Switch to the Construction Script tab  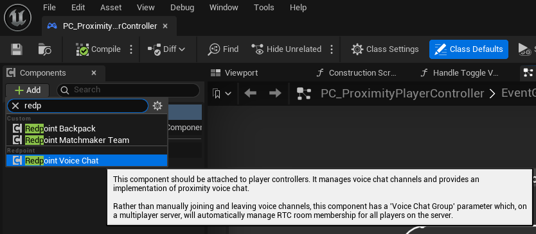tap(357, 72)
